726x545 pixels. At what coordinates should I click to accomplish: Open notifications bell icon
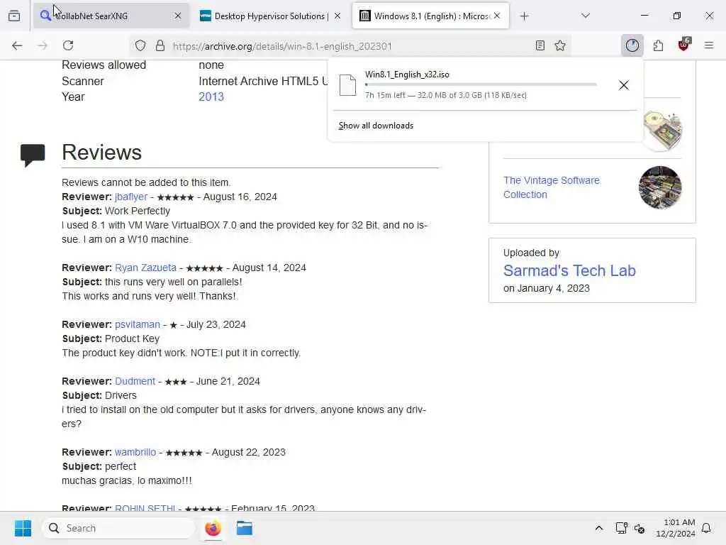click(707, 528)
